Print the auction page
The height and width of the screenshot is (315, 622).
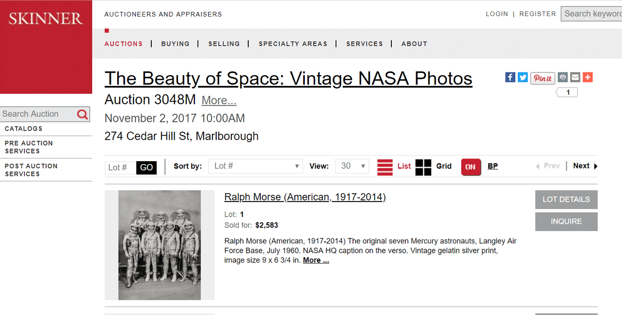click(562, 77)
